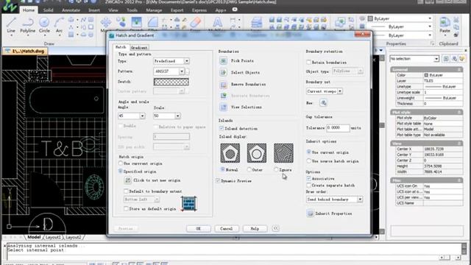Screen dimensions: 471x265
Task: Click the Remove Boundaries icon
Action: 223,85
